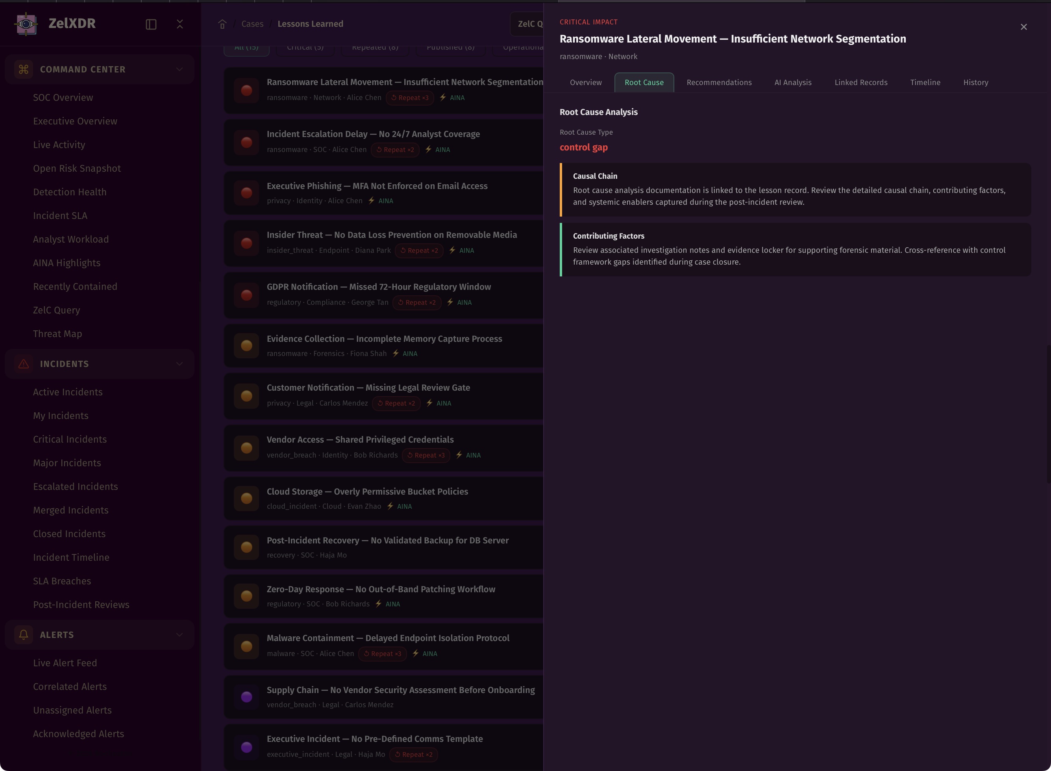Close the lesson detail panel
The height and width of the screenshot is (771, 1051).
coord(1023,27)
